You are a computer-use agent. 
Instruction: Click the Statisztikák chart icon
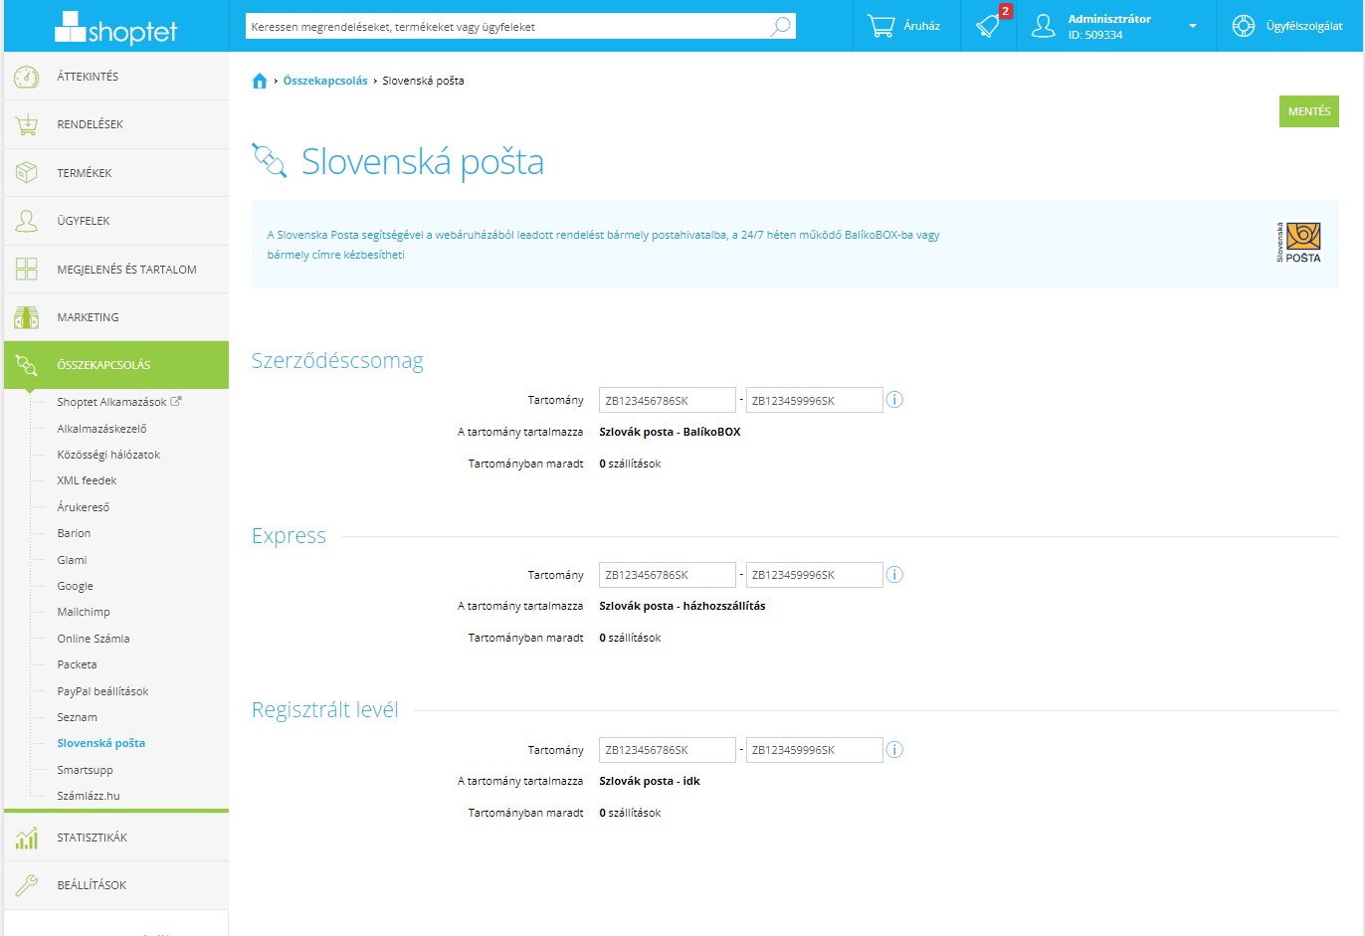click(x=27, y=838)
